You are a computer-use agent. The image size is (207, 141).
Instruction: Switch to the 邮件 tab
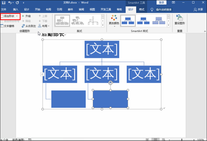click(x=70, y=9)
